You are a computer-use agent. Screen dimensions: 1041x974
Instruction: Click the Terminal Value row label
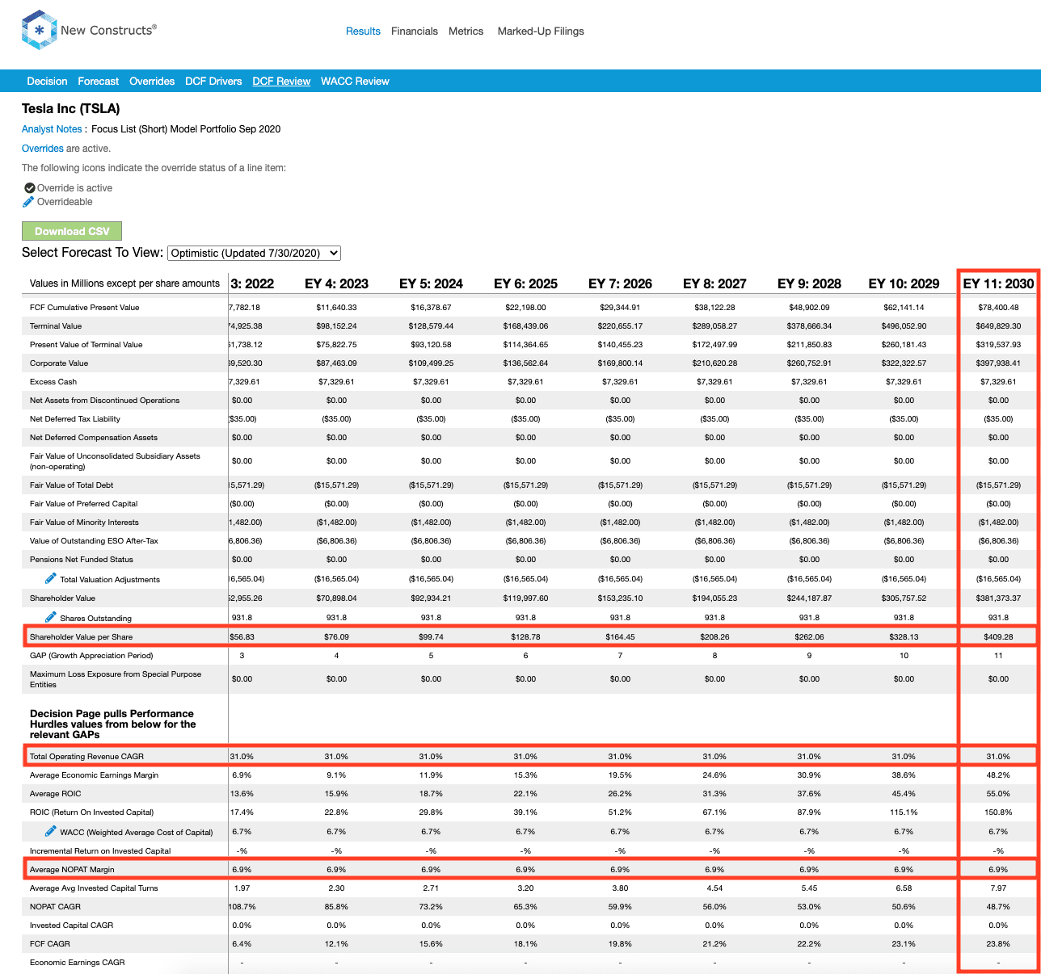click(x=56, y=325)
